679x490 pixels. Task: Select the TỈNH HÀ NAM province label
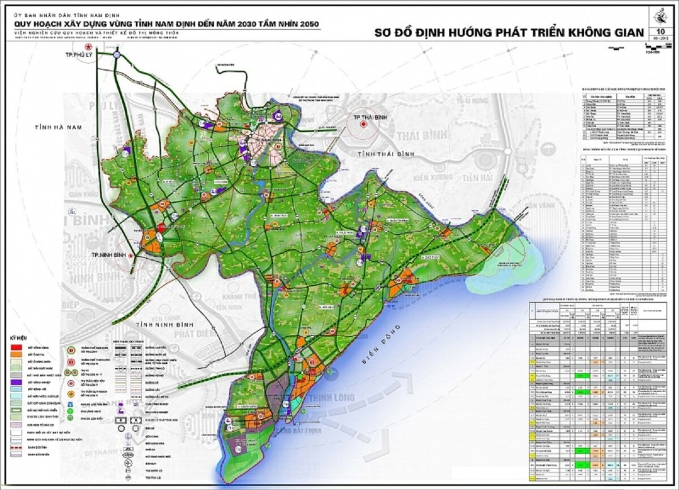click(x=57, y=128)
